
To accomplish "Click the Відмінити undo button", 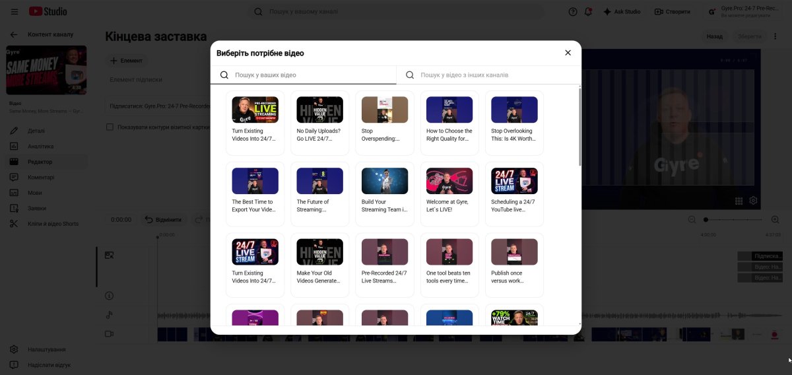I will point(163,220).
